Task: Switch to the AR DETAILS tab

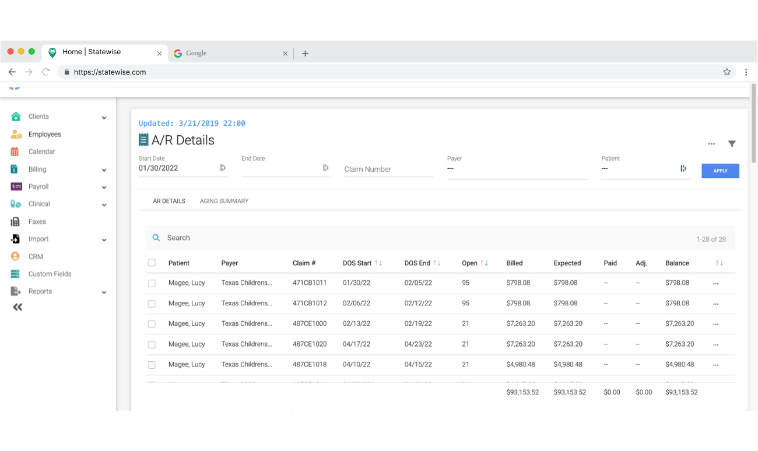Action: [169, 201]
